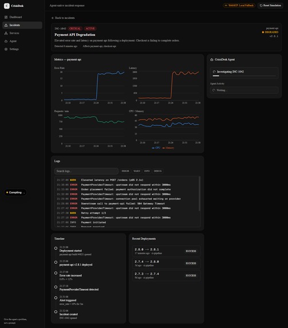
Task: Click the Incidents triangle icon in sidebar
Action: click(x=6, y=25)
